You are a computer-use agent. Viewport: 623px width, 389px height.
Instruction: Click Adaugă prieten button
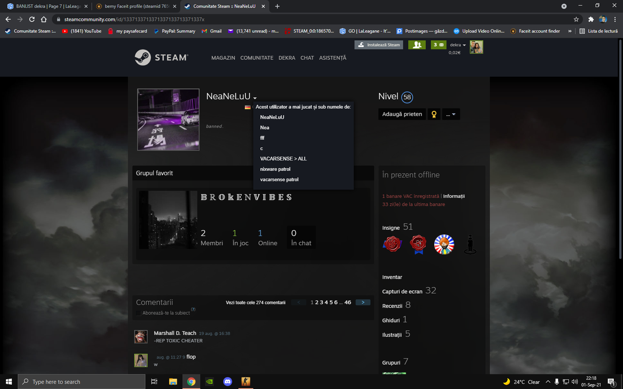coord(402,114)
